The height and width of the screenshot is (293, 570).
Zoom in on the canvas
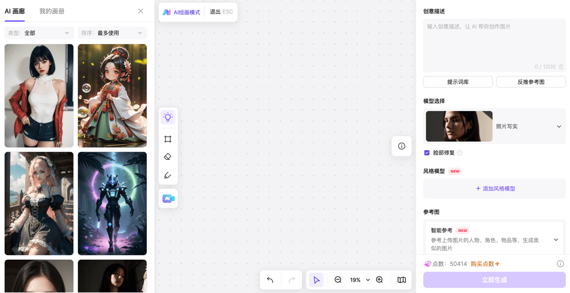379,280
